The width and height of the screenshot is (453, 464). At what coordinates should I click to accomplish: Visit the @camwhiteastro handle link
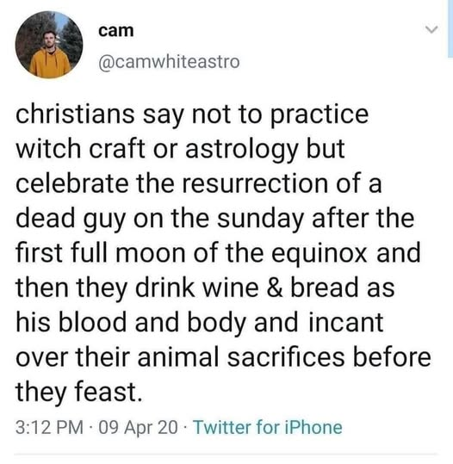[x=169, y=62]
